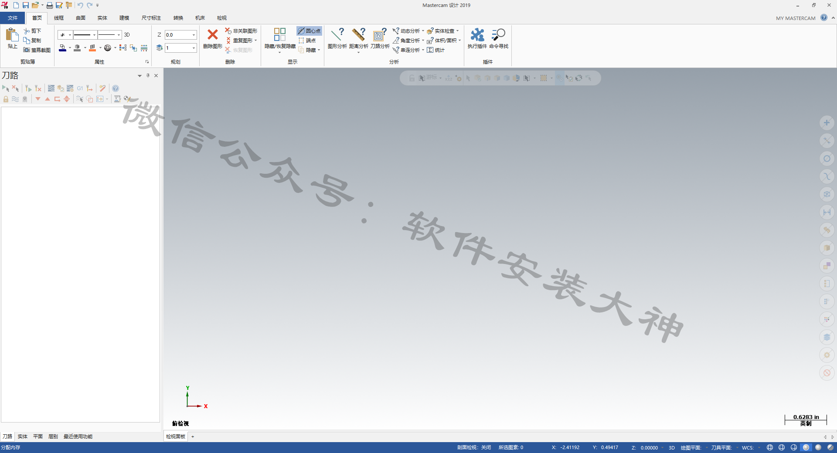Click the disabled-circle icon on right sidebar

pyautogui.click(x=827, y=373)
